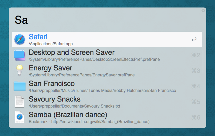This screenshot has height=136, width=215.
Task: Select the Safari result title
Action: tap(38, 37)
